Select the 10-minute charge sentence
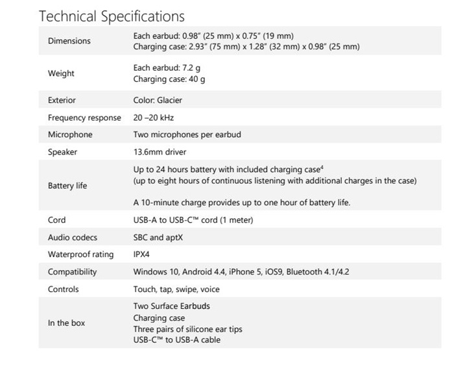The image size is (472, 370). (x=242, y=203)
